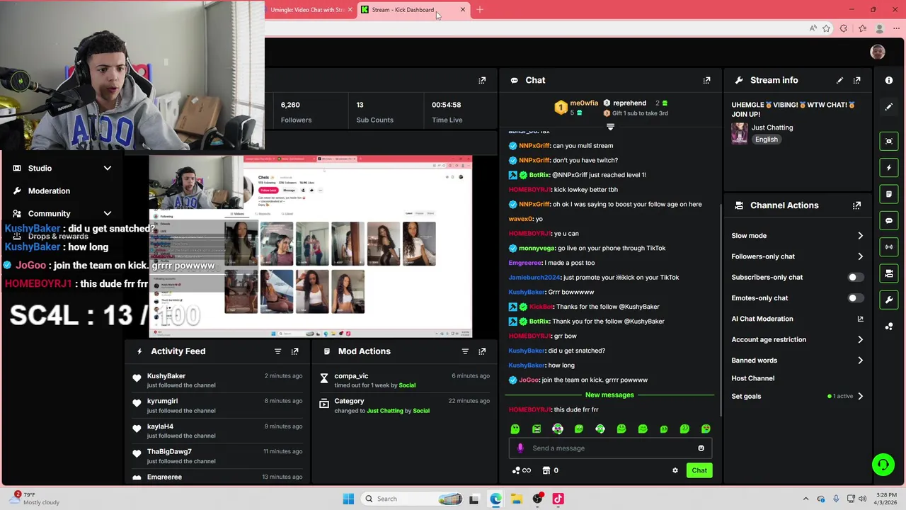Click compa_vic in Mod Actions
This screenshot has height=510, width=906.
coord(351,376)
